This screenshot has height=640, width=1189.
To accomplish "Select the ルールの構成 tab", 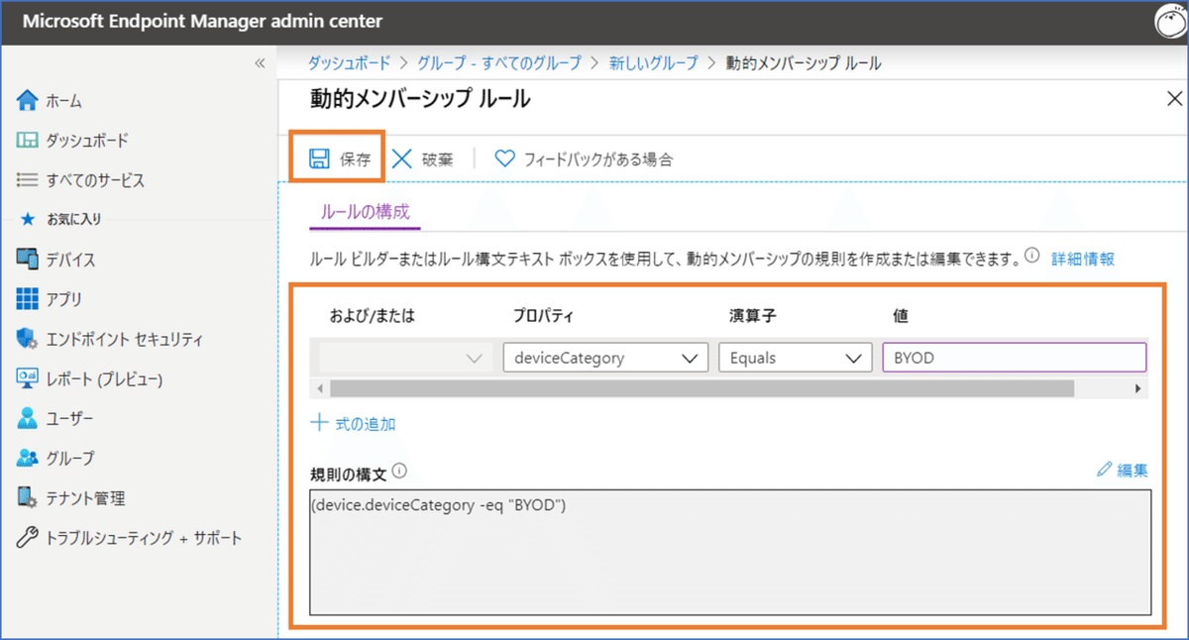I will [366, 212].
